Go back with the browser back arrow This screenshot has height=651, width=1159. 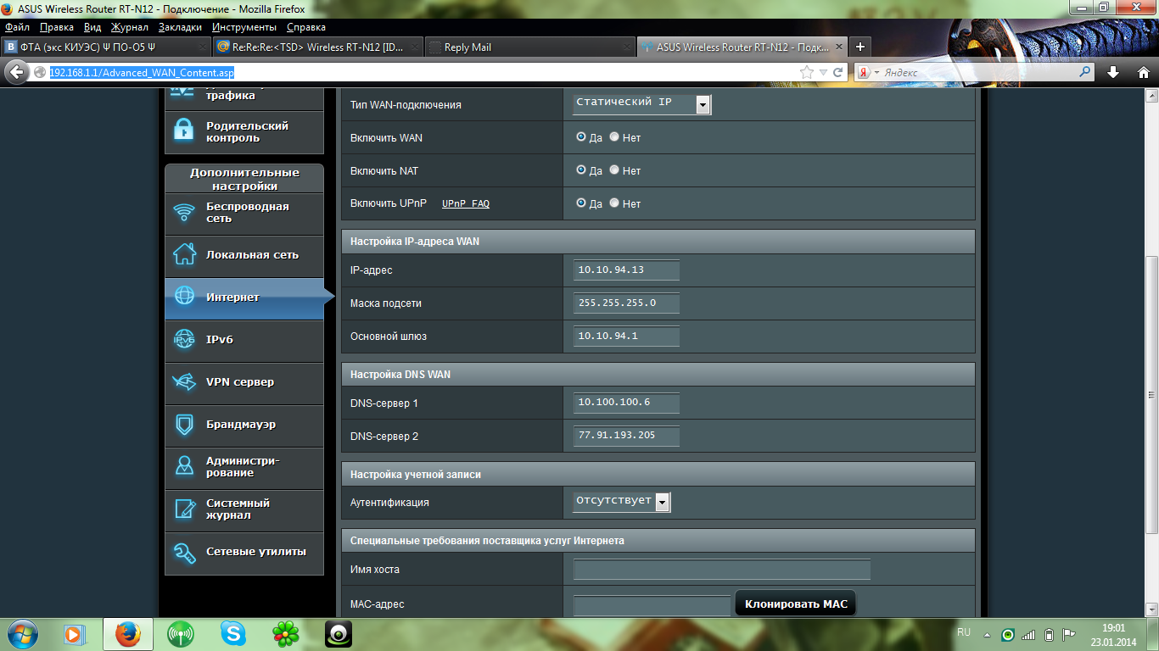[16, 72]
